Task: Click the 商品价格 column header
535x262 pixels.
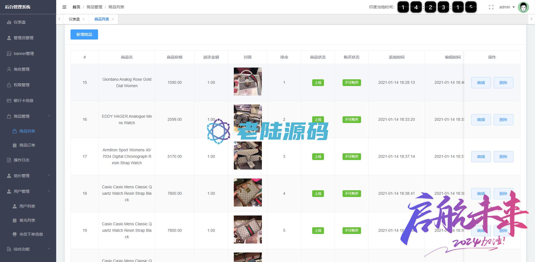Action: (x=175, y=57)
